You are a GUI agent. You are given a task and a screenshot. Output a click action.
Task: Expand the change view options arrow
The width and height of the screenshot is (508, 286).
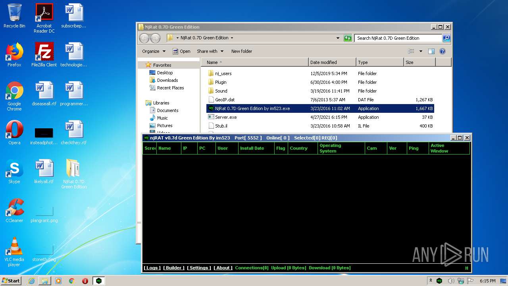tap(421, 51)
